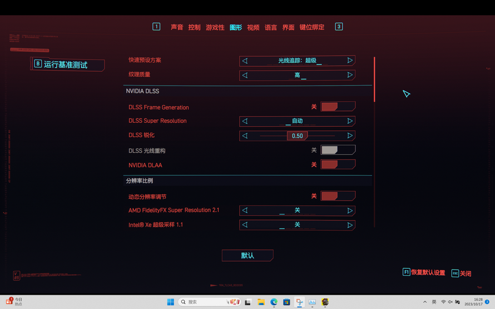Open the Windows Start menu
This screenshot has height=309, width=495.
(x=171, y=302)
